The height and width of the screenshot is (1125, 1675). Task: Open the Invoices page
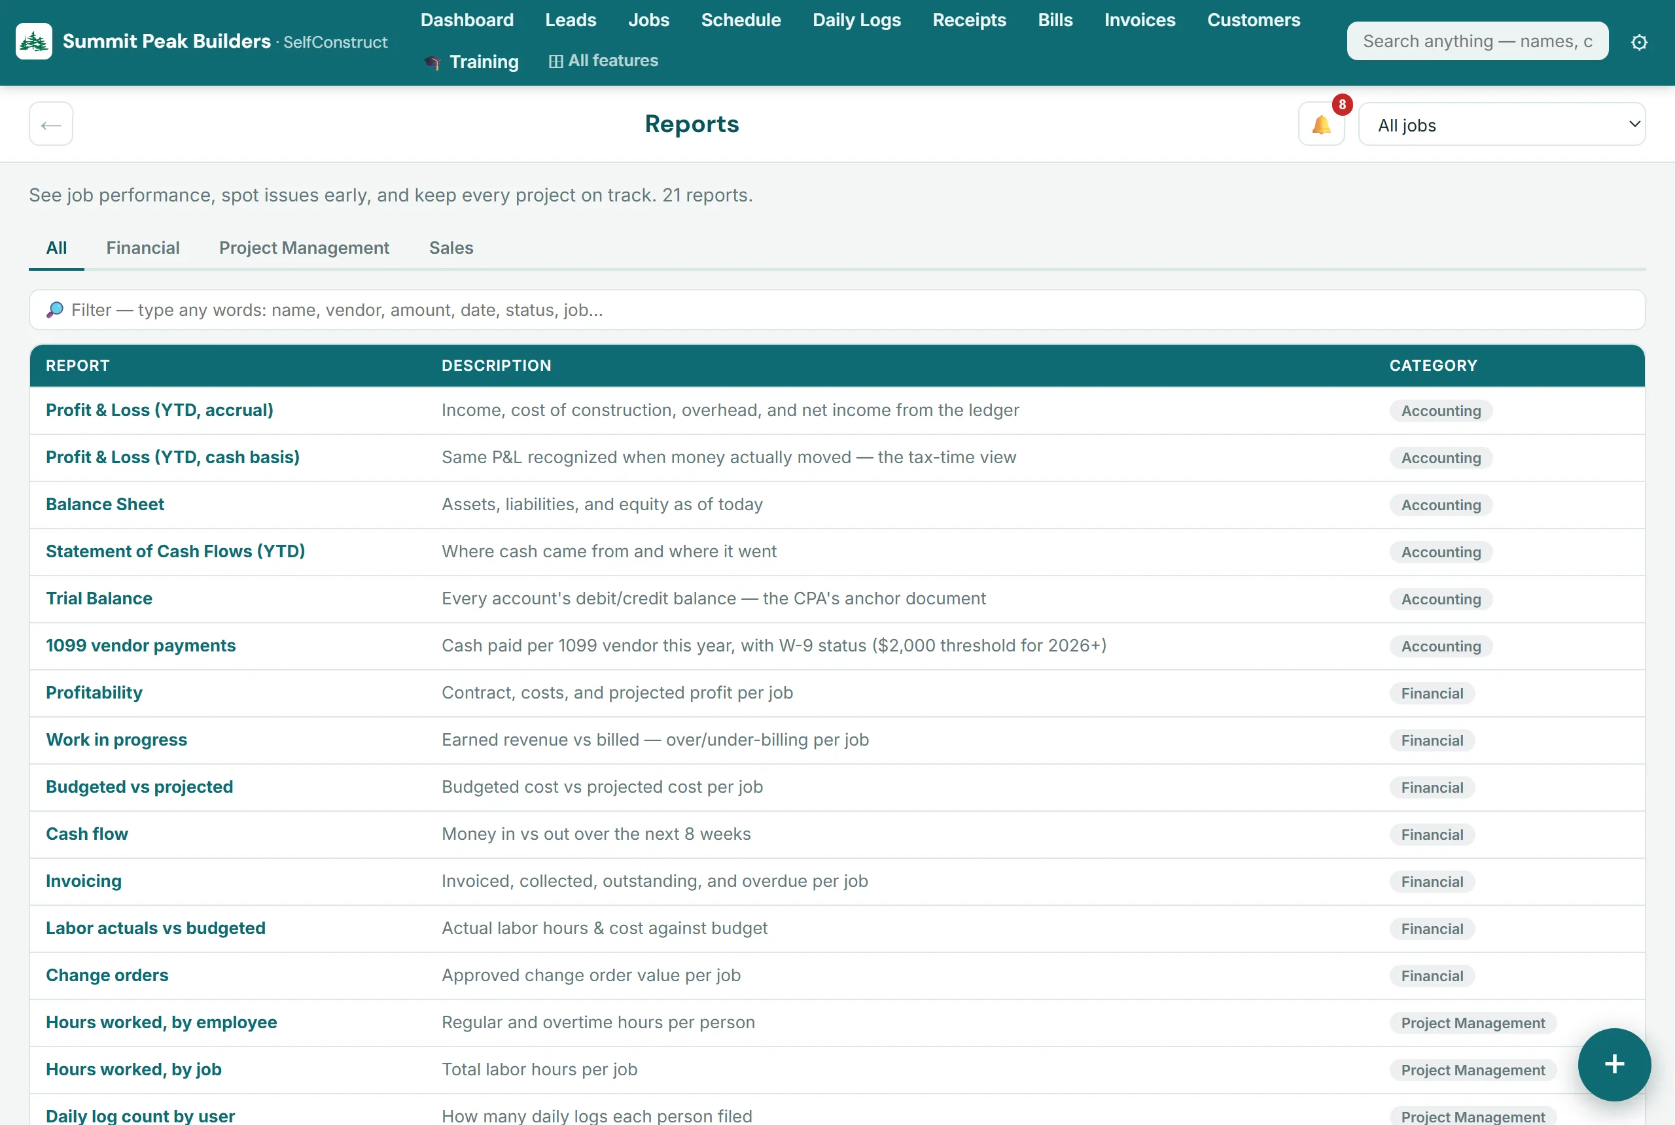click(1140, 20)
